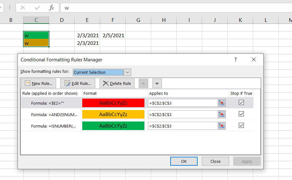Click Applies to field of AND(ISNUM rule

[x=183, y=114]
